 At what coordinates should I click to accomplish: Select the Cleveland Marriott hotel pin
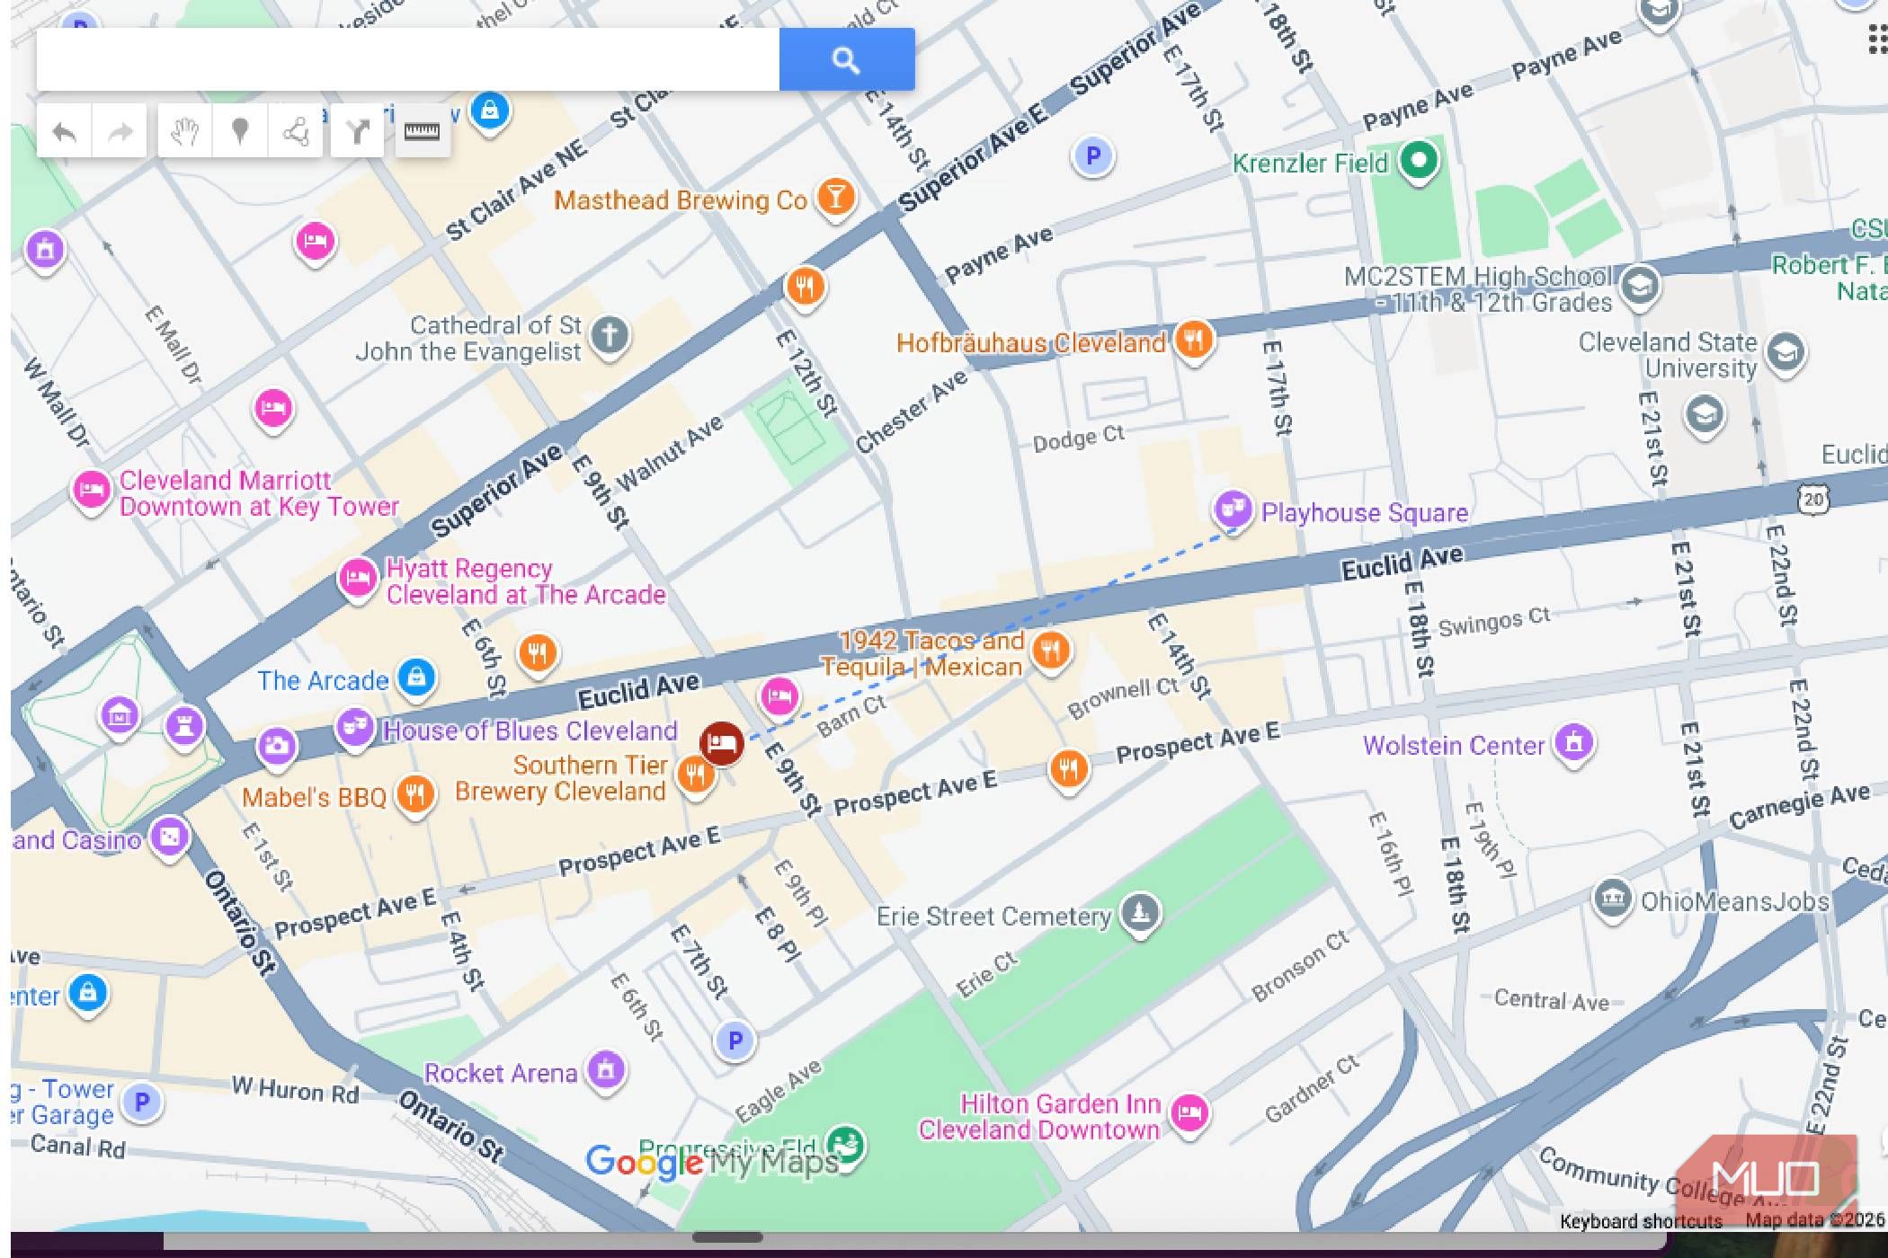91,492
